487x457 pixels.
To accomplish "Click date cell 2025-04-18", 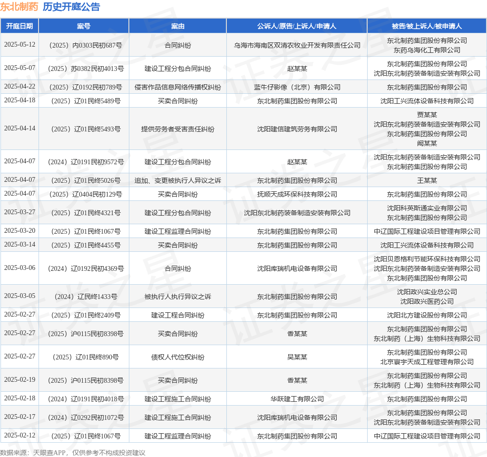I will [19, 100].
